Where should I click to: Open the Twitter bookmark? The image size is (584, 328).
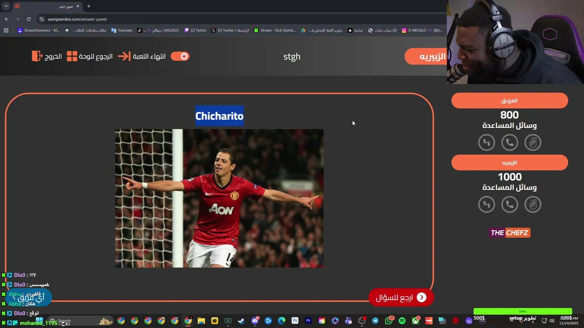pyautogui.click(x=230, y=31)
